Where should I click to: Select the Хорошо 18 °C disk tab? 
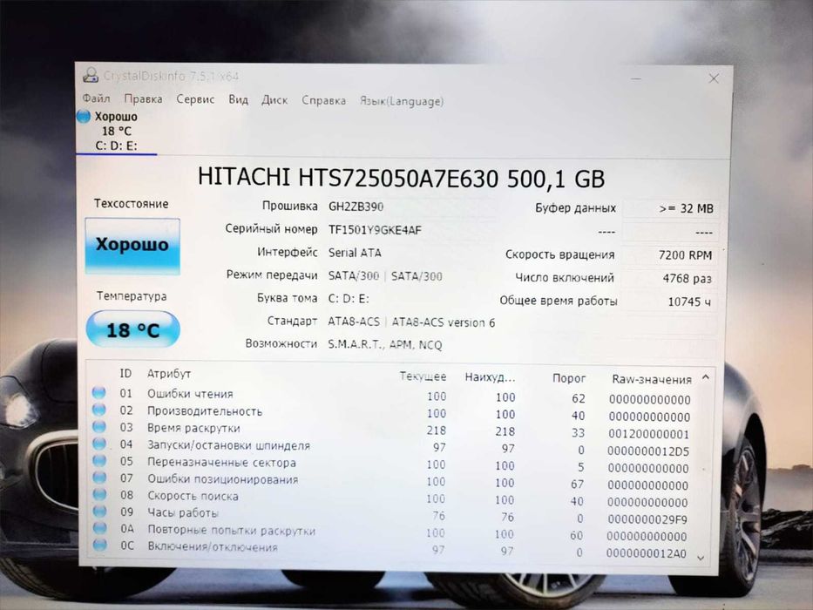116,131
